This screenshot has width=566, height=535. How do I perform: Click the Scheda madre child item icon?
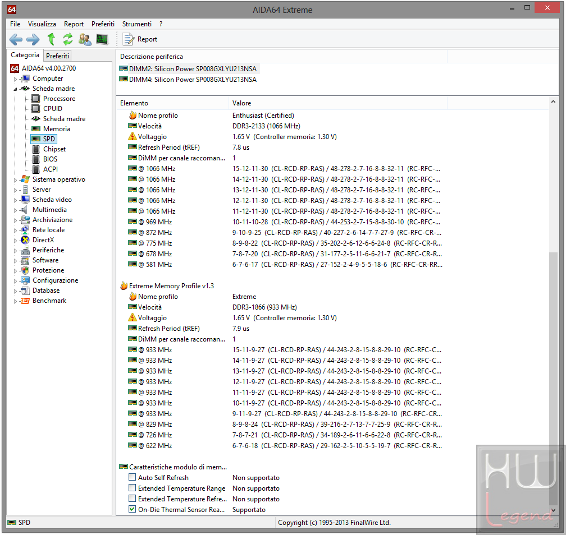coord(36,119)
